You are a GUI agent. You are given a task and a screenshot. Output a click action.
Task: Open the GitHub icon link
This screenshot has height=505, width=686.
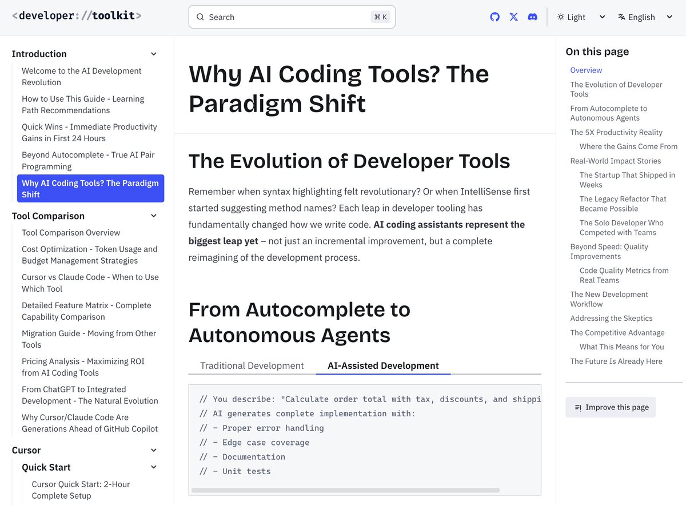(x=495, y=17)
